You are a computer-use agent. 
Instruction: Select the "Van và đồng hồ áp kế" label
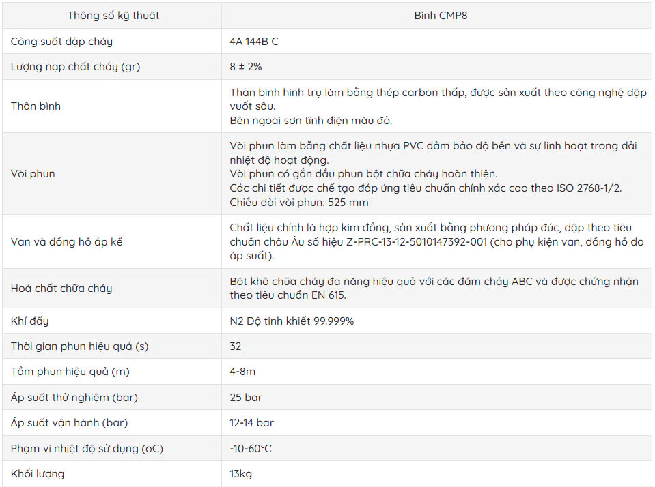[67, 242]
